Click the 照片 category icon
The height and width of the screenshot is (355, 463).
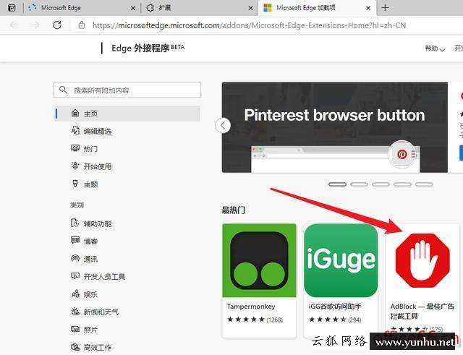[75, 329]
